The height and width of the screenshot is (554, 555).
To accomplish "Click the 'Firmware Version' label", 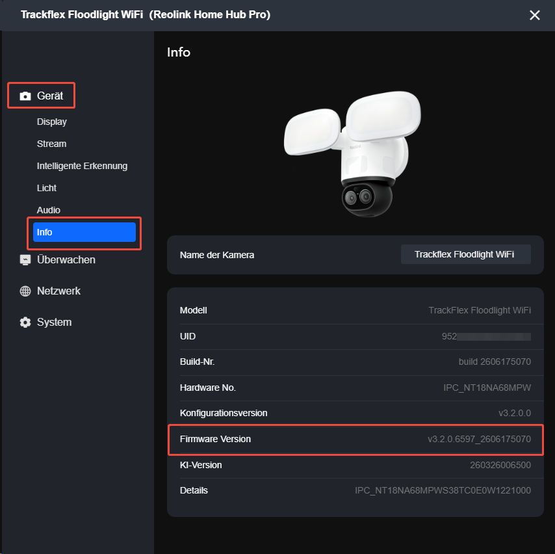I will (x=215, y=439).
